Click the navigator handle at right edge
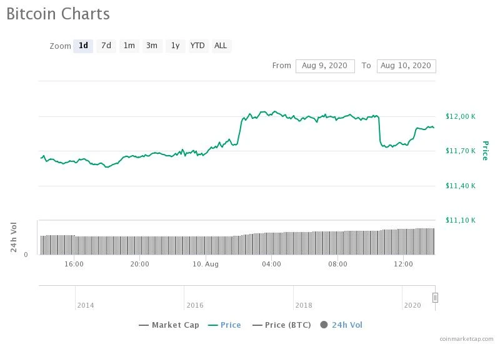500x344 pixels. point(435,298)
